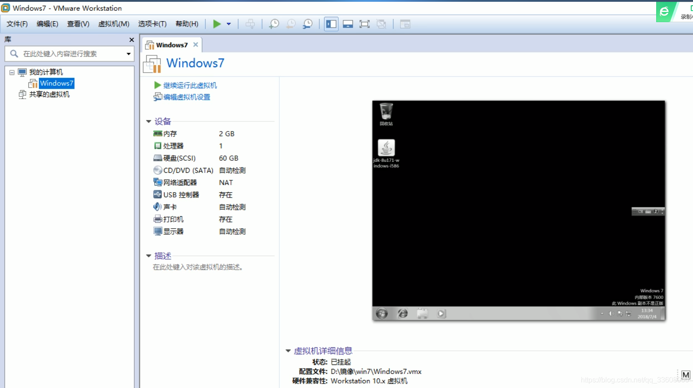Collapse the 虚拟机详细信息 section

click(x=288, y=351)
